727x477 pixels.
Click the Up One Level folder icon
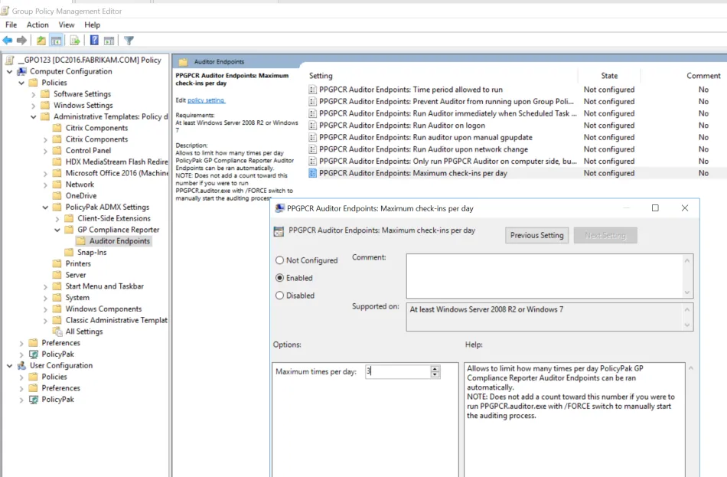click(41, 41)
